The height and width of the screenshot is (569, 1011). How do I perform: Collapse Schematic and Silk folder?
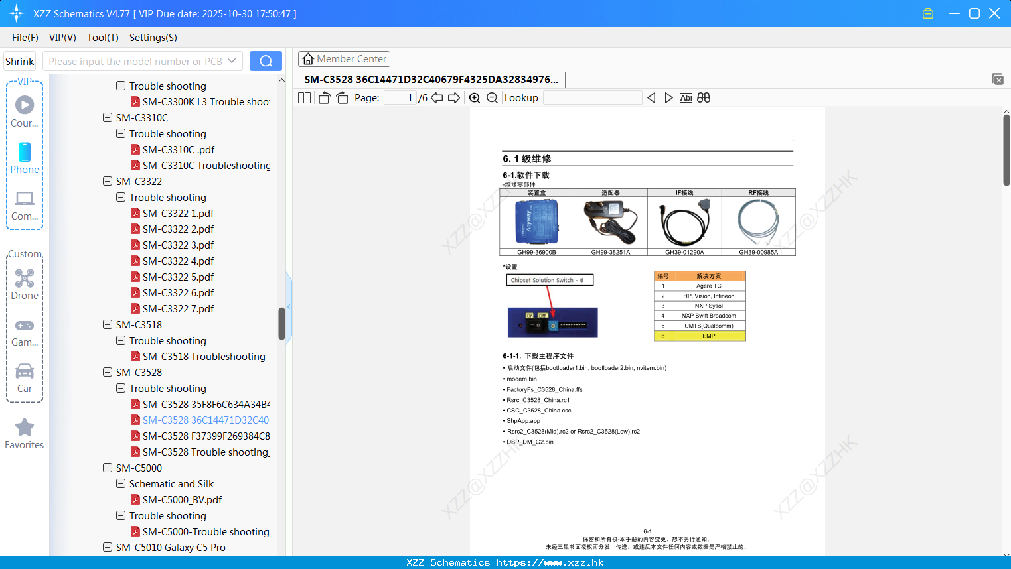(x=121, y=483)
